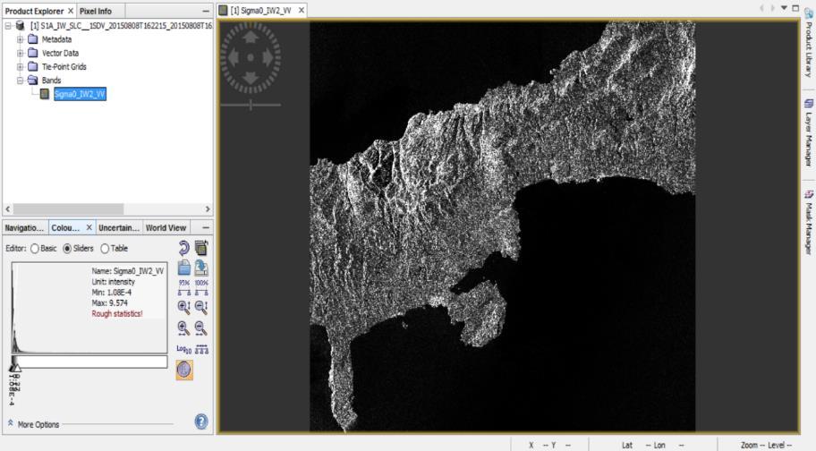The width and height of the screenshot is (816, 451).
Task: Click the up arrow of the navigation compass
Action: [x=251, y=37]
